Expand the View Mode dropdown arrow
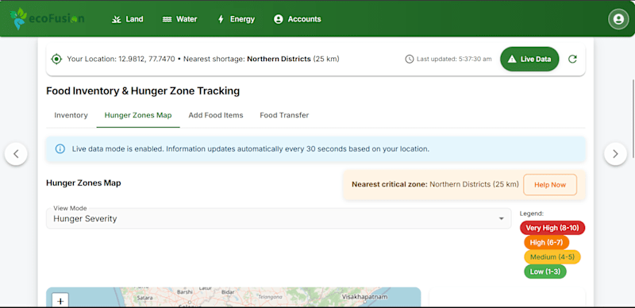This screenshot has height=308, width=635. pos(502,219)
